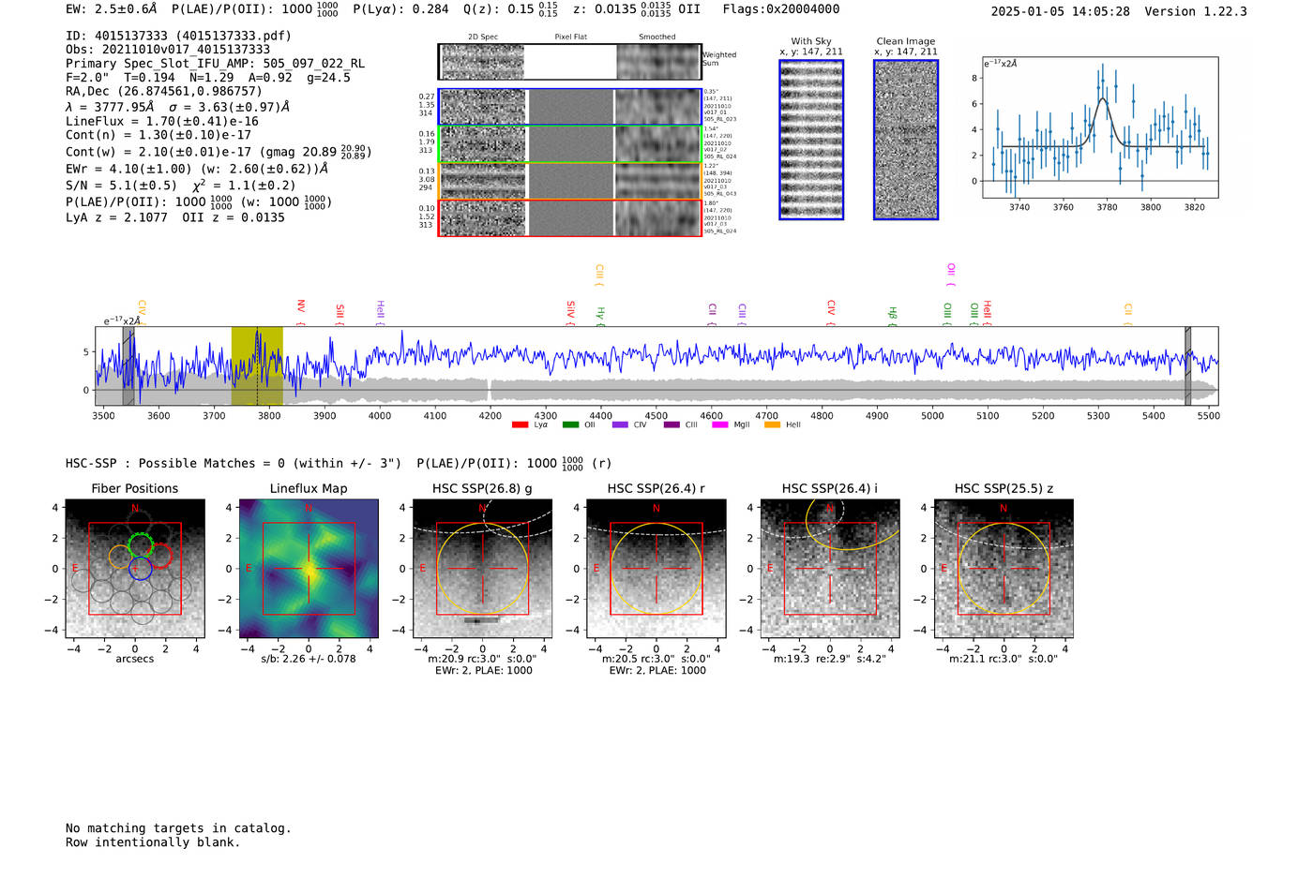This screenshot has height=893, width=1313.
Task: Click the 'λ = 3777.95Å' wavelength line
Action: pyautogui.click(x=177, y=107)
